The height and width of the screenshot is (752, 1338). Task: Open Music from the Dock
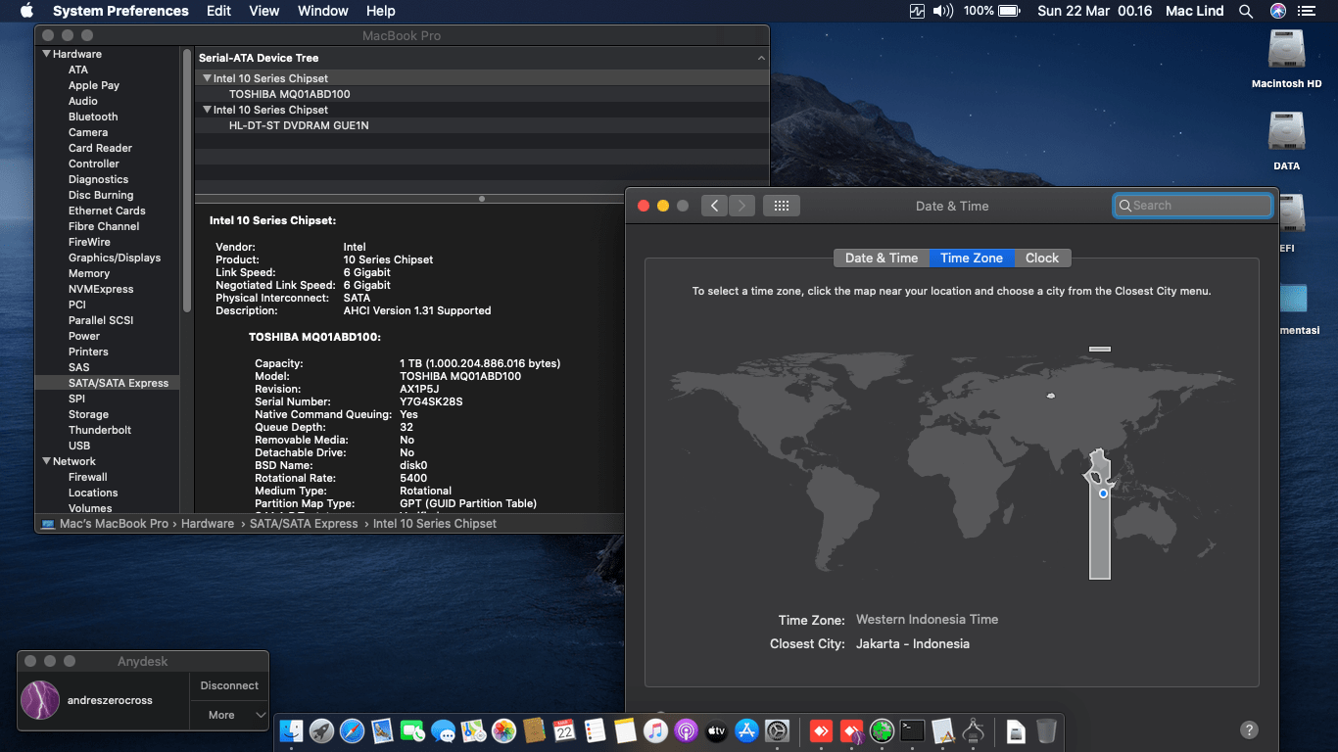(x=655, y=730)
